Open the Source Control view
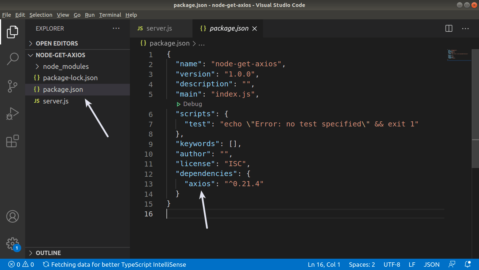479x270 pixels. point(12,86)
